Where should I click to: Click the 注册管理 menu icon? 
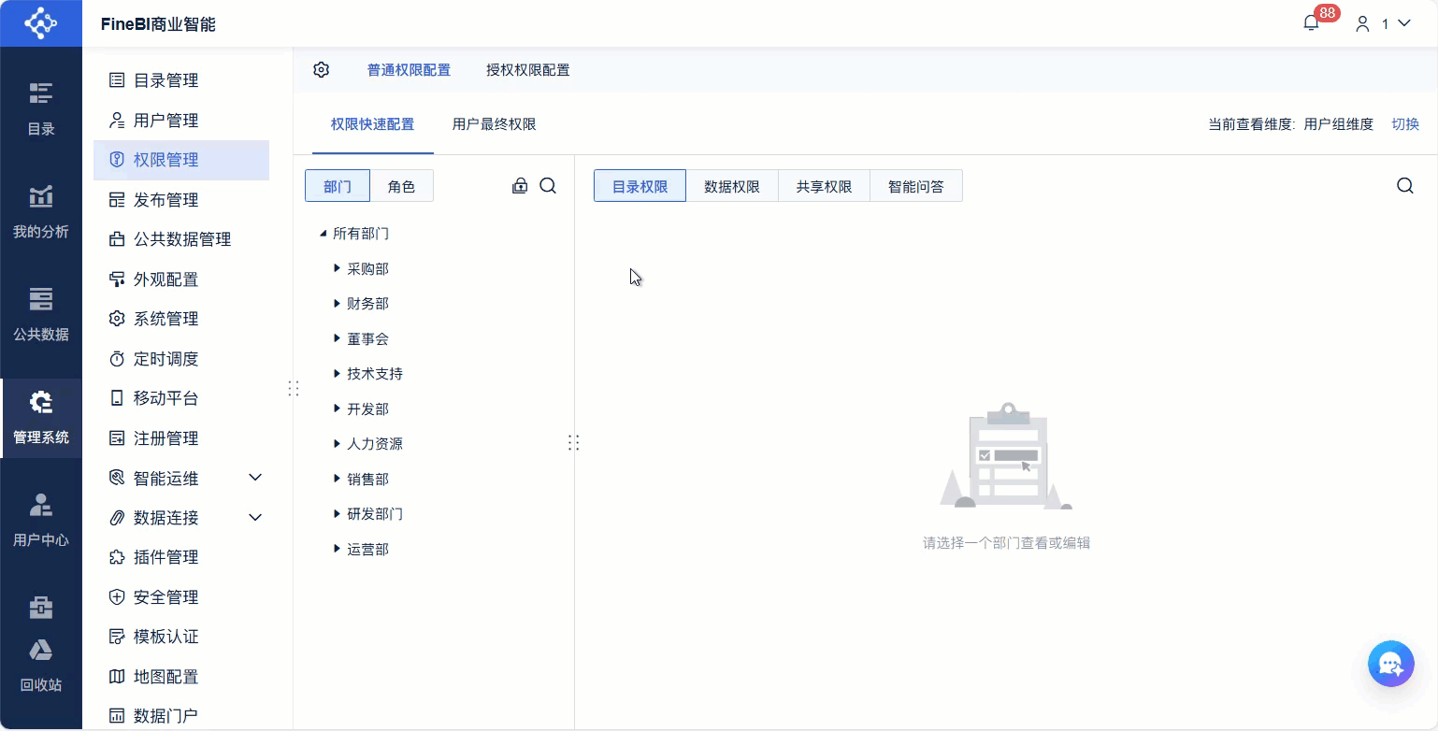[117, 438]
